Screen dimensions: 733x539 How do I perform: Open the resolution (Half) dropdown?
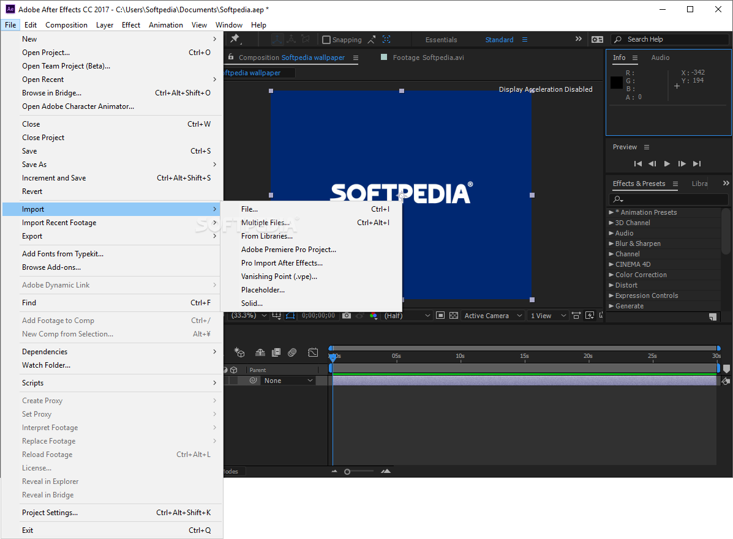pos(406,316)
